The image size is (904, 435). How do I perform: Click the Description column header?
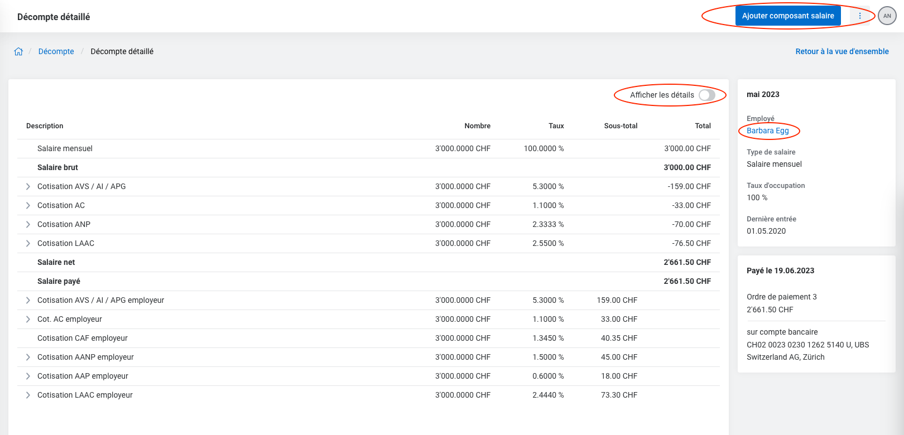[x=45, y=126]
